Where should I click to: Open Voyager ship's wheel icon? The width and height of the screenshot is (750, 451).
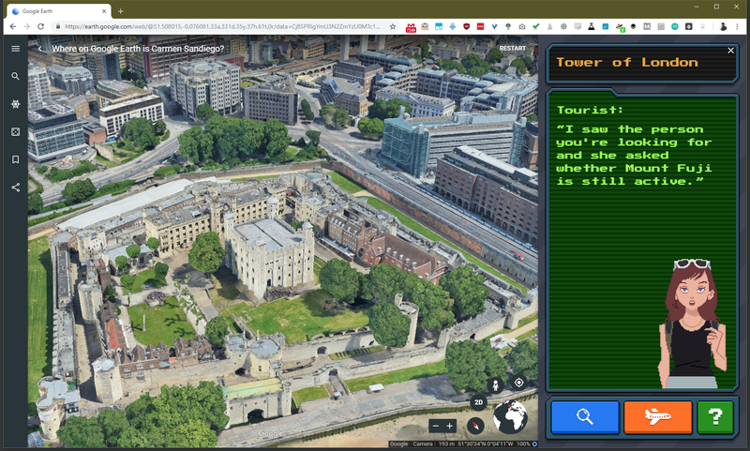15,104
